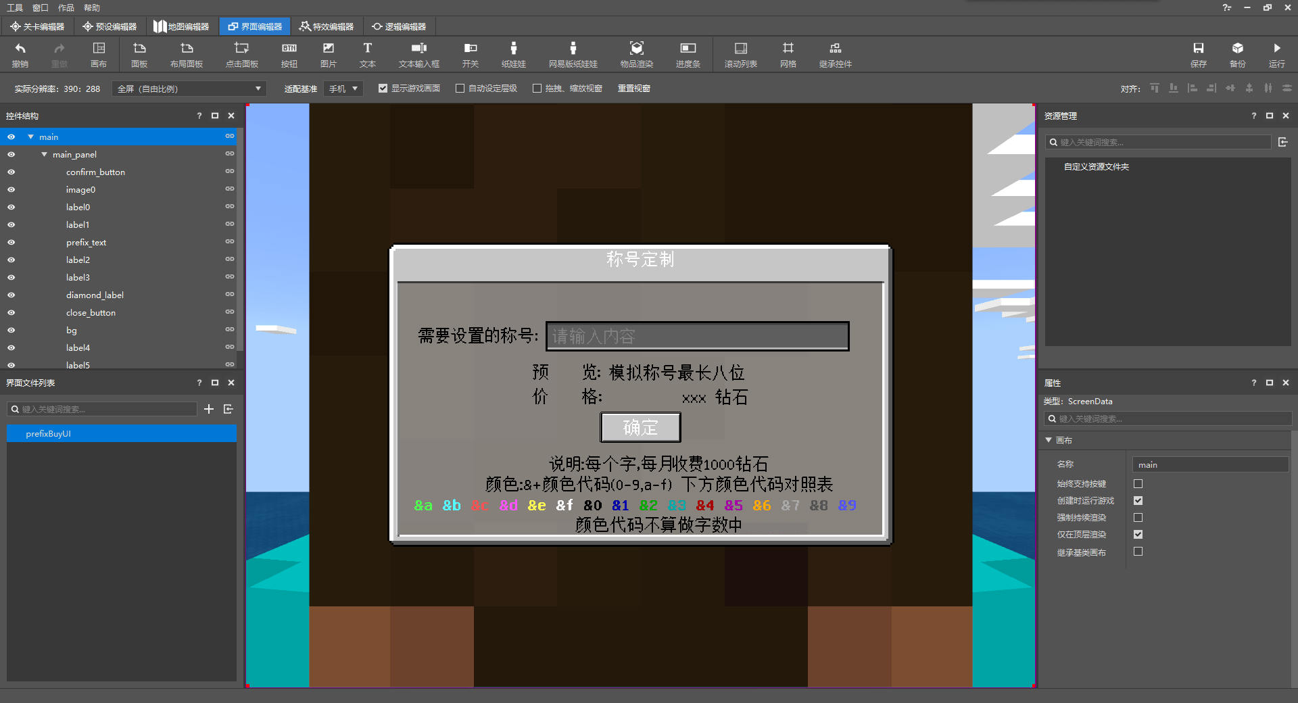Uncheck the 显示游戏画面 checkbox
Viewport: 1298px width, 703px height.
click(383, 89)
